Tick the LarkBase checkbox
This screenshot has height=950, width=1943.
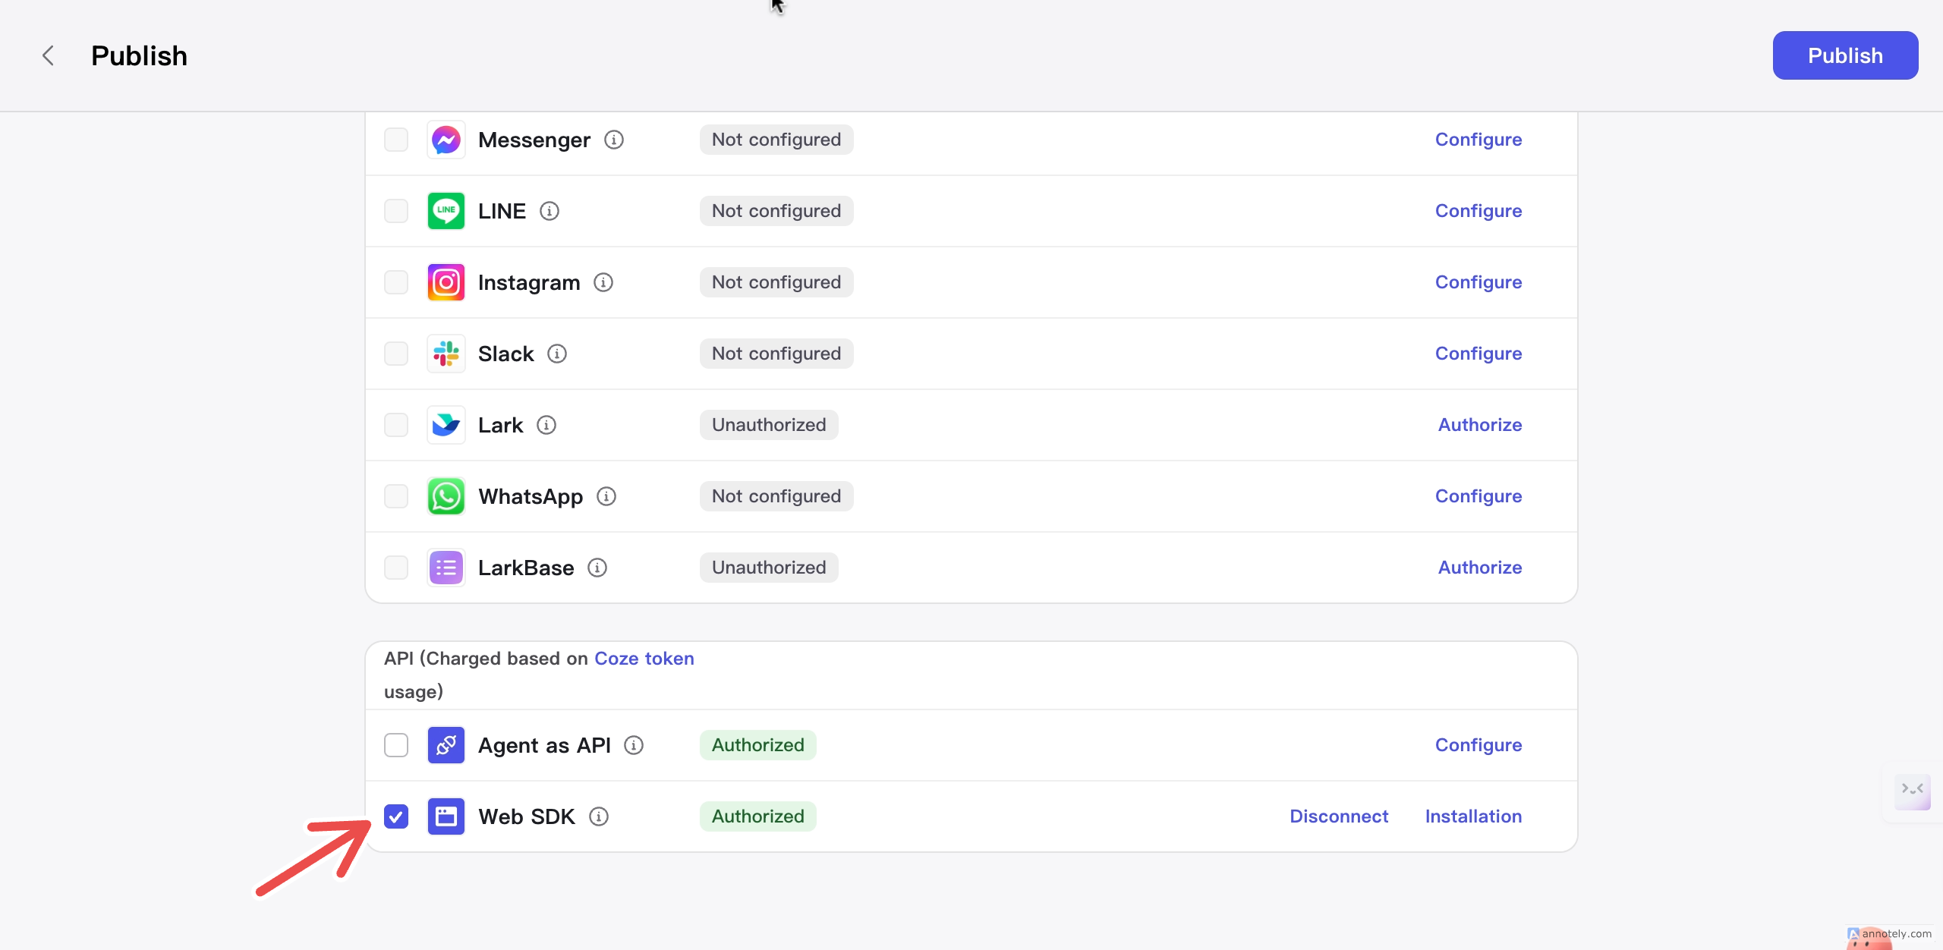point(396,568)
